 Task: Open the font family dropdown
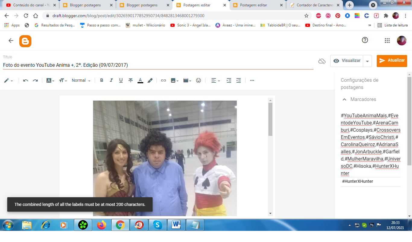(50, 80)
